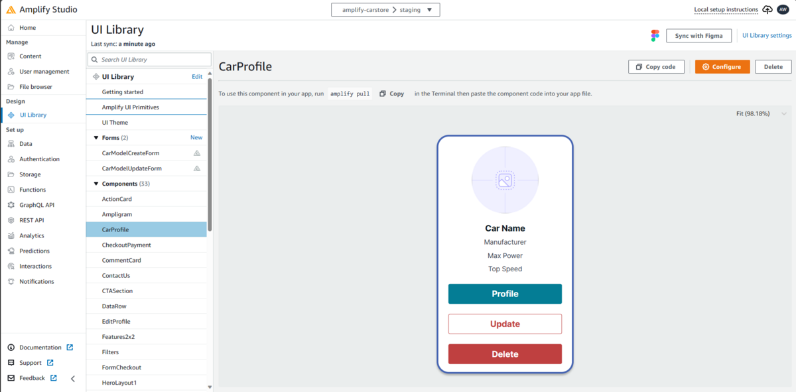Viewport: 796px width, 392px height.
Task: Click the Functions lambda icon
Action: (11, 190)
